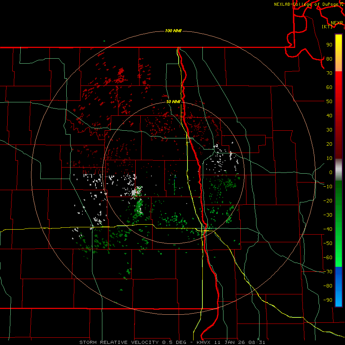The height and width of the screenshot is (345, 345).
Task: Click the gray zero-velocity segment of color bar
Action: [338, 170]
